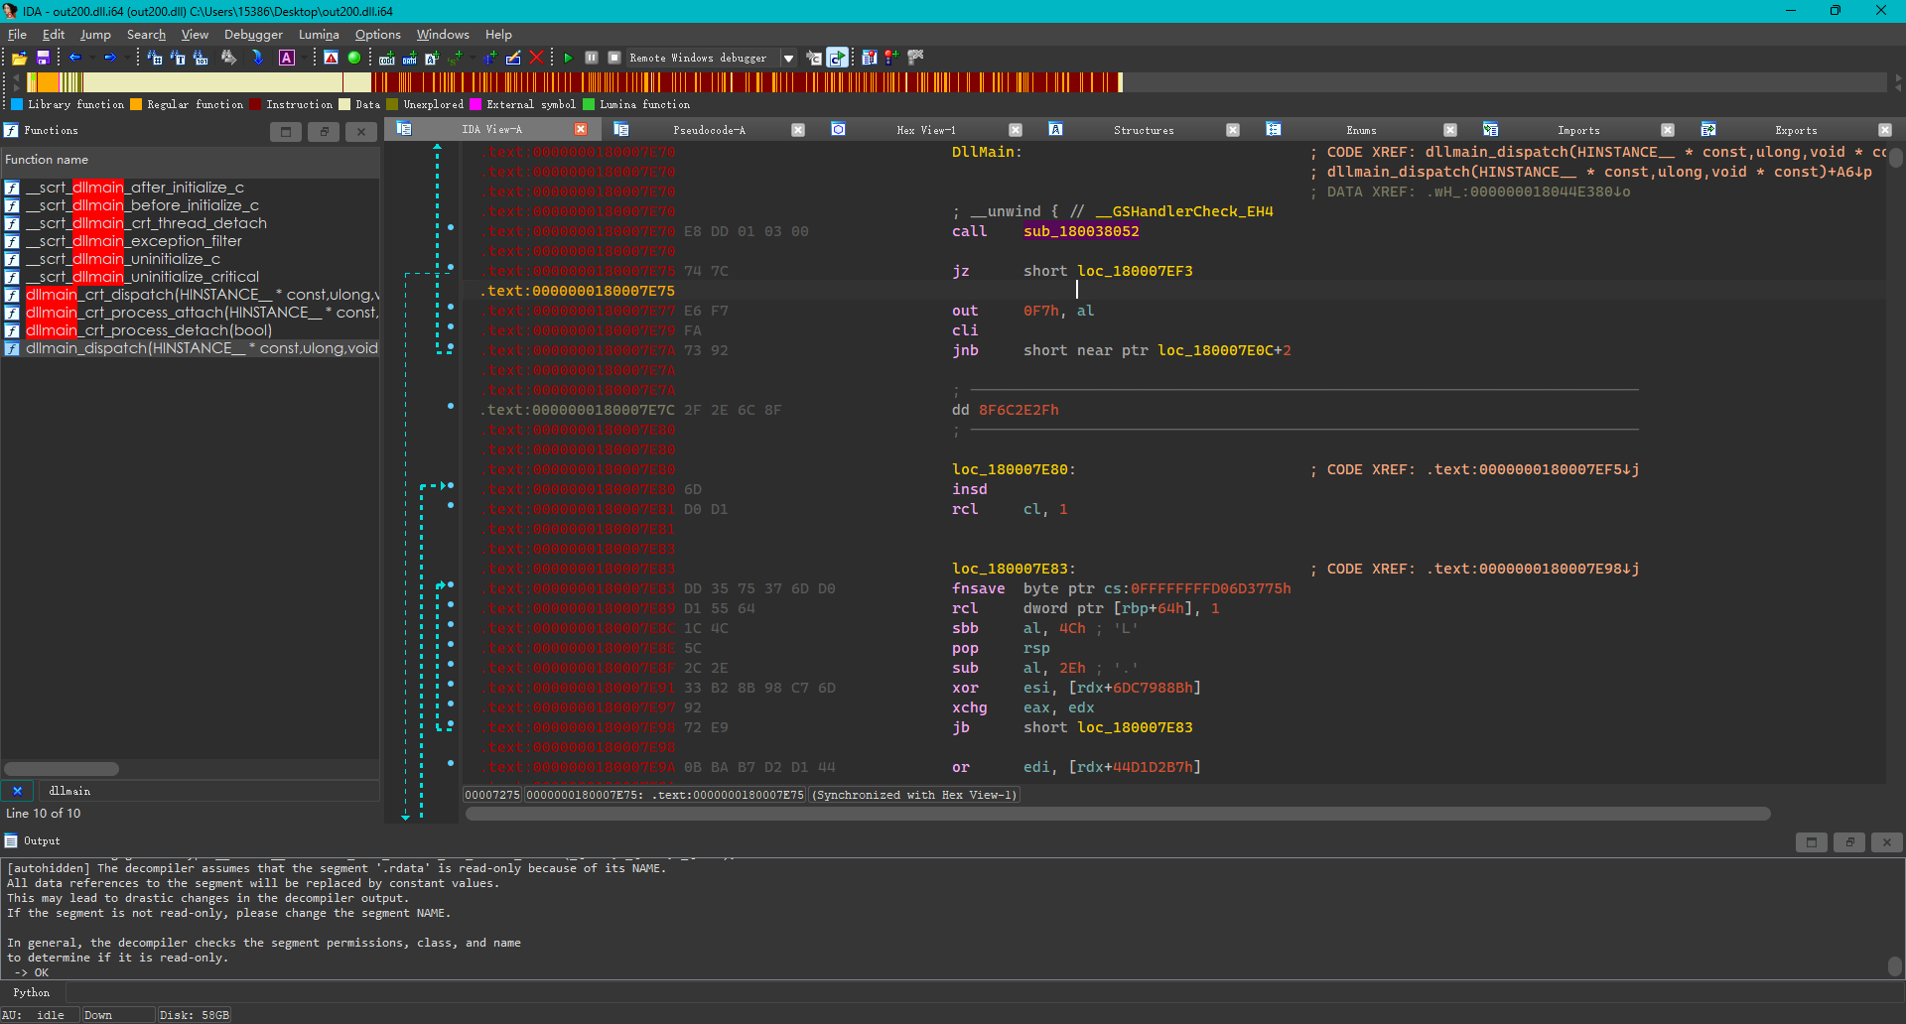Start the debugger with green play icon
Image resolution: width=1906 pixels, height=1024 pixels.
click(568, 58)
